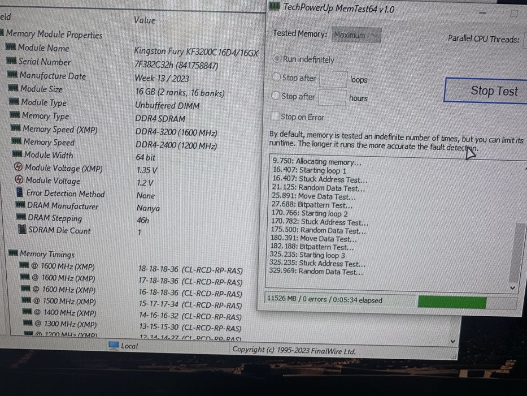Image resolution: width=527 pixels, height=396 pixels.
Task: Click the Serial Number row icon
Action: pos(11,61)
